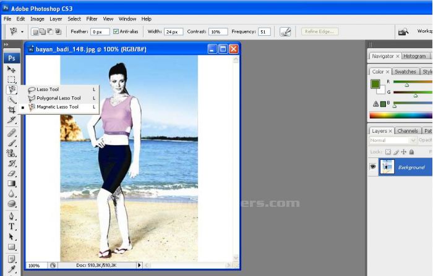Image resolution: width=433 pixels, height=276 pixels.
Task: Click the Refine Edge button
Action: (320, 31)
